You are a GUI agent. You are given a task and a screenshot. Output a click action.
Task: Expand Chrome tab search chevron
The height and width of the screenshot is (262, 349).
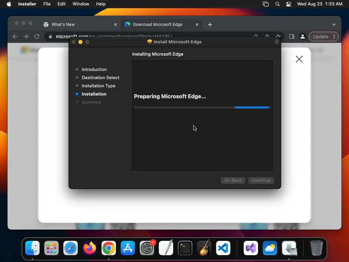pyautogui.click(x=334, y=25)
